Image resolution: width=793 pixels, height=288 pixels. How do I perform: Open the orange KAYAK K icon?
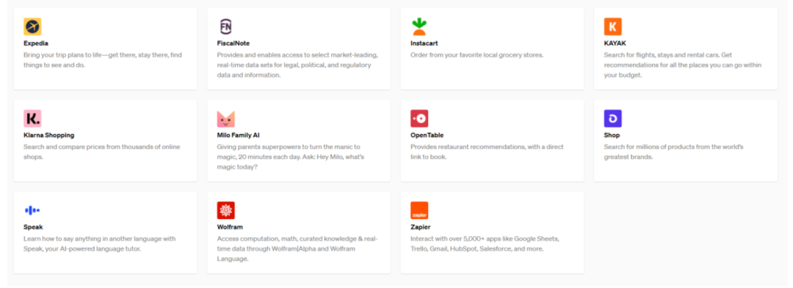pyautogui.click(x=612, y=26)
